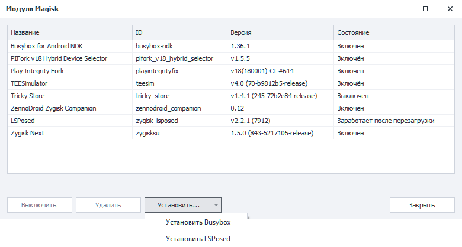Click the Выключить button
Screen dimensions: 462x247
coord(40,205)
